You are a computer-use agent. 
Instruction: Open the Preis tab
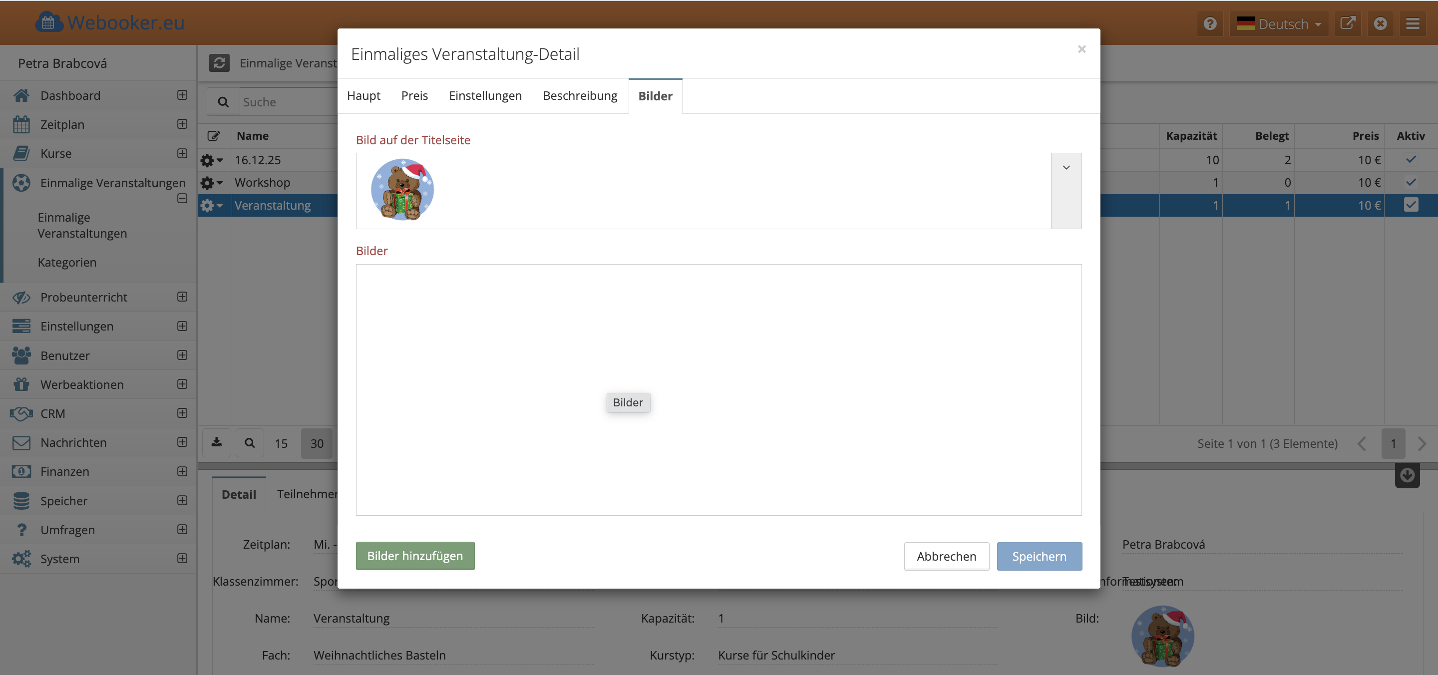(x=414, y=95)
